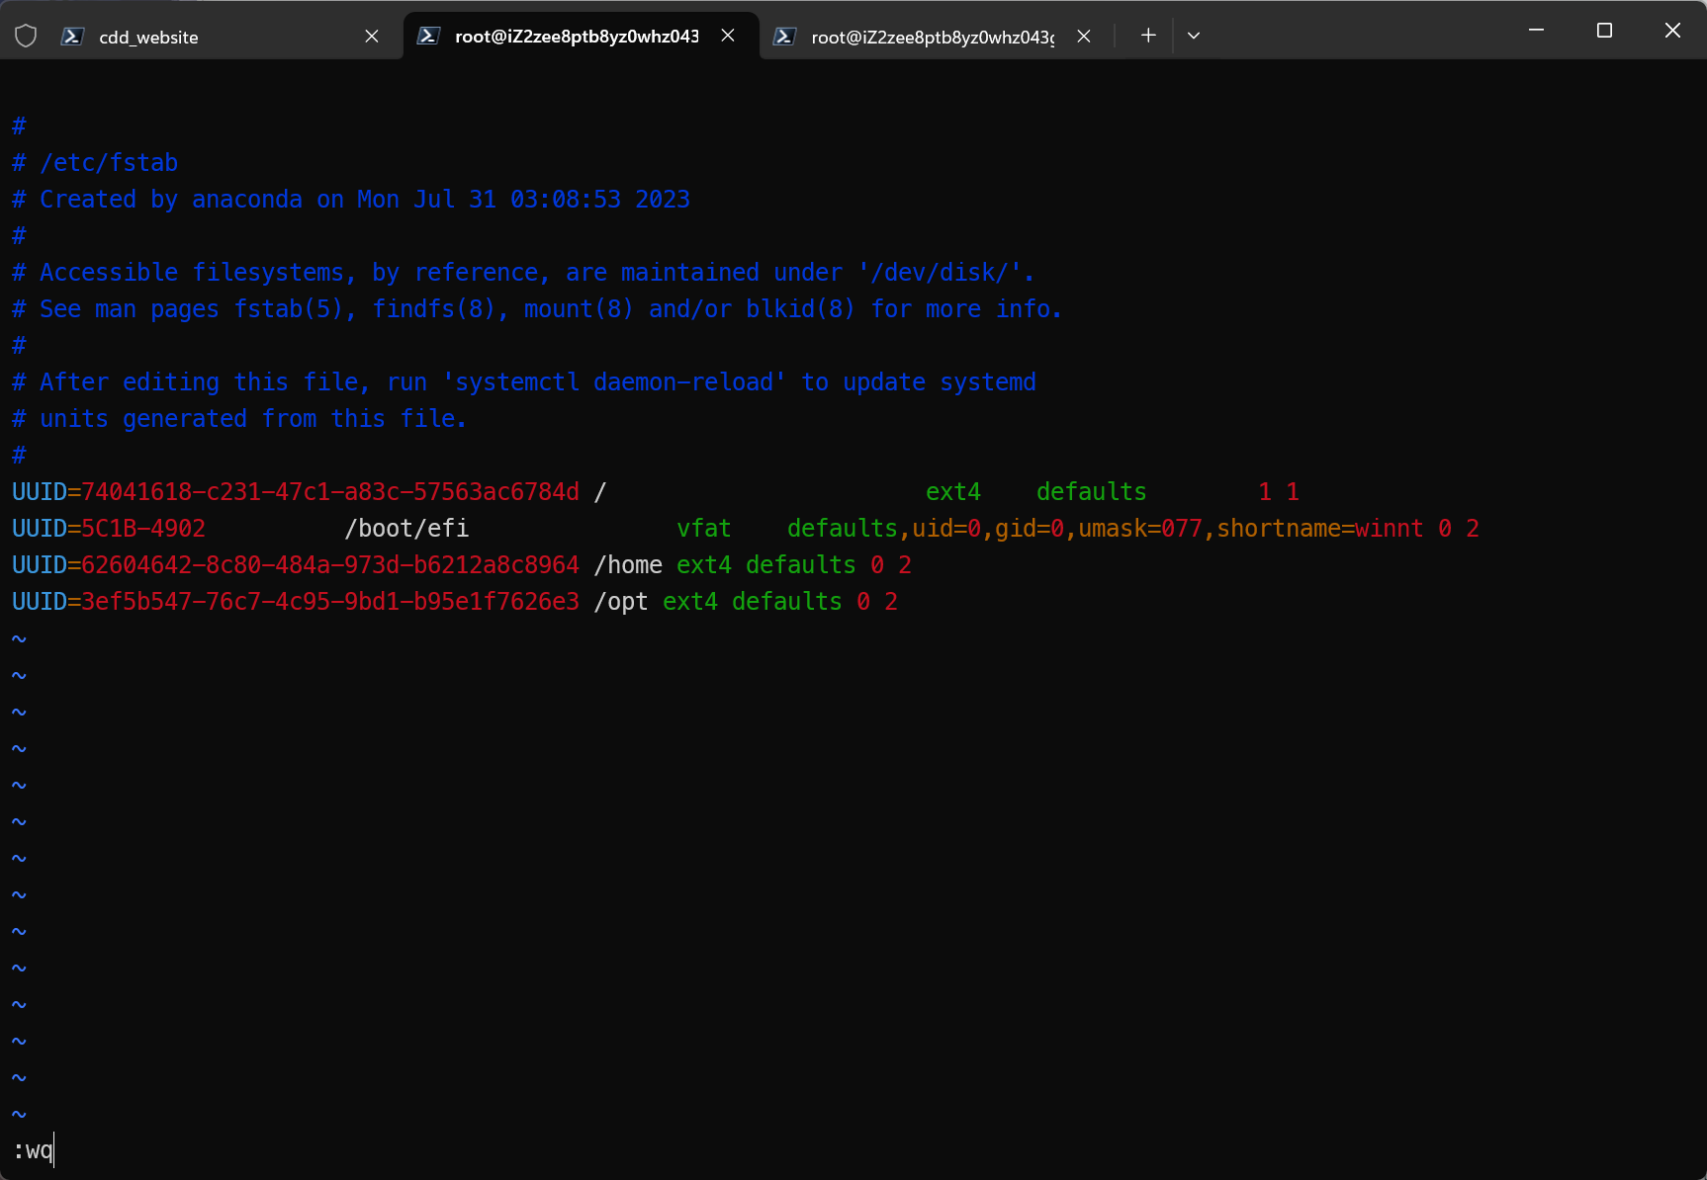The height and width of the screenshot is (1180, 1707).
Task: Close the rightmost root tab
Action: click(x=1084, y=37)
